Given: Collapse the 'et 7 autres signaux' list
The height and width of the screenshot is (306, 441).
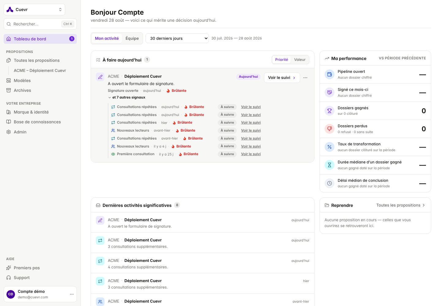Looking at the screenshot, I should tap(127, 97).
